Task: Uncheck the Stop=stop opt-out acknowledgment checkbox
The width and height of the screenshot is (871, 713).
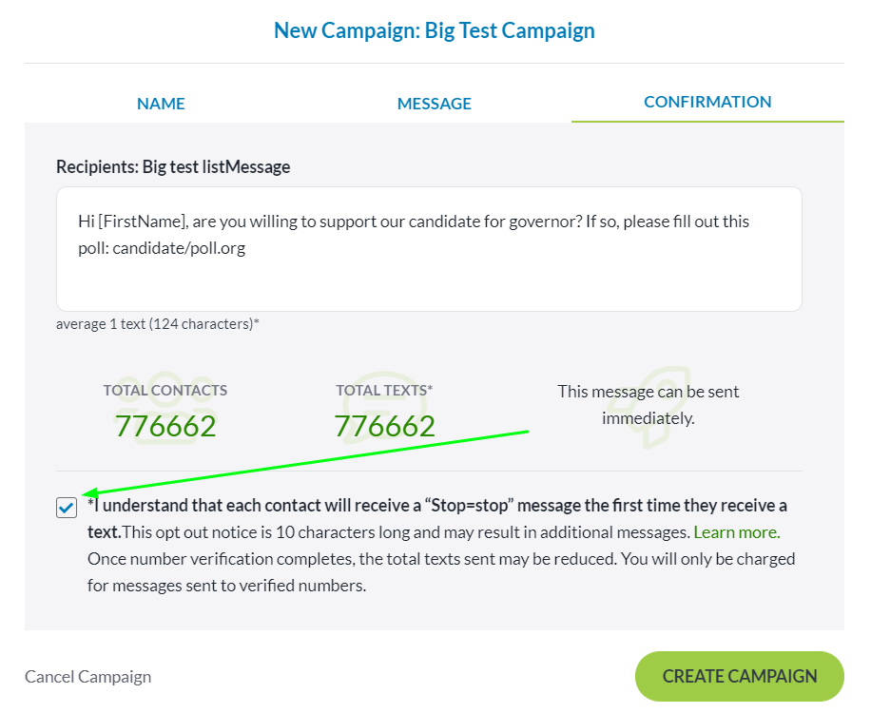Action: pos(67,508)
